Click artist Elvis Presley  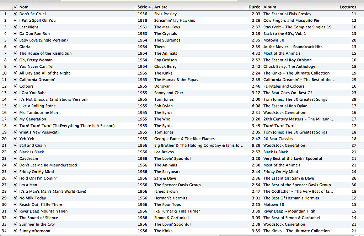pos(165,14)
